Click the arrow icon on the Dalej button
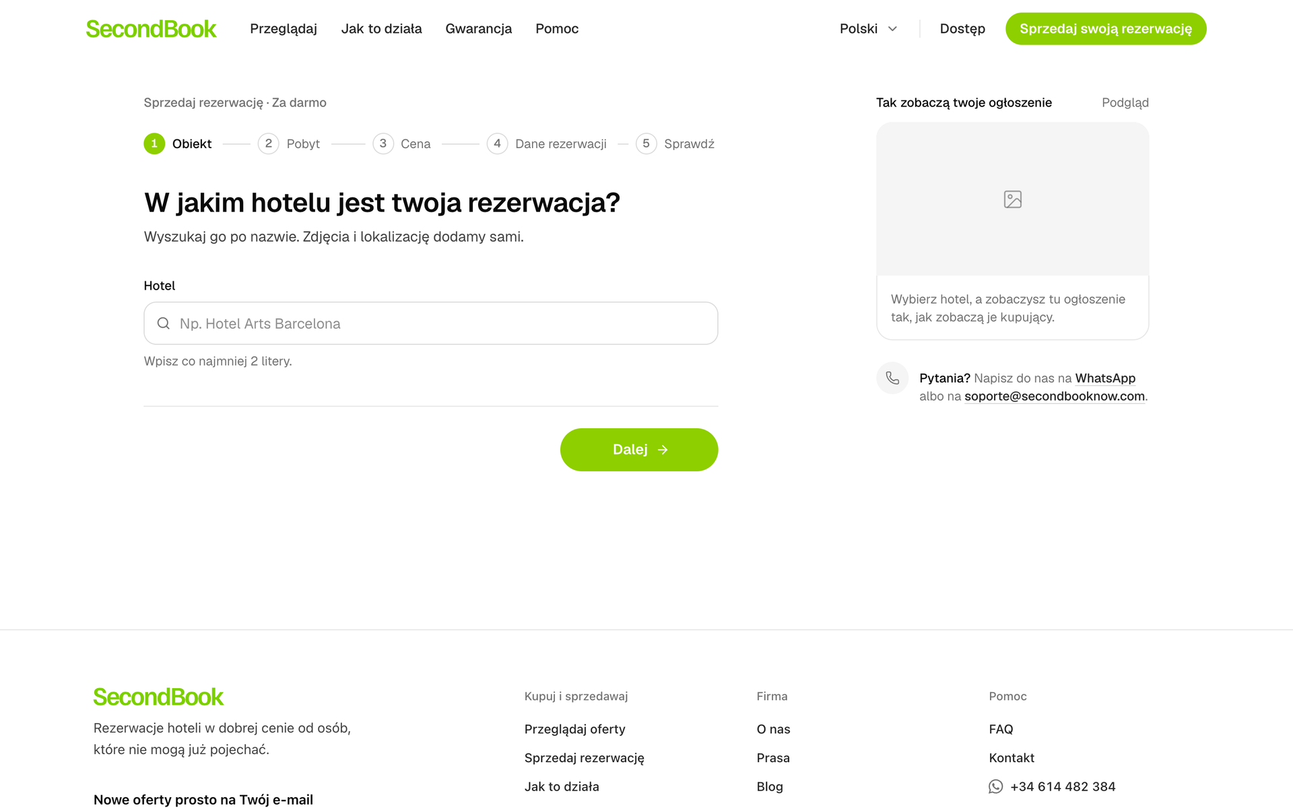This screenshot has width=1293, height=808. 663,450
